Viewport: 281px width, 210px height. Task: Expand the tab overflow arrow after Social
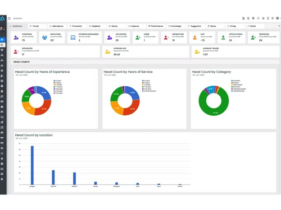pyautogui.click(x=279, y=26)
